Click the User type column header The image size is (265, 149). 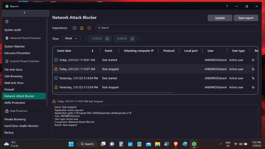point(238,51)
